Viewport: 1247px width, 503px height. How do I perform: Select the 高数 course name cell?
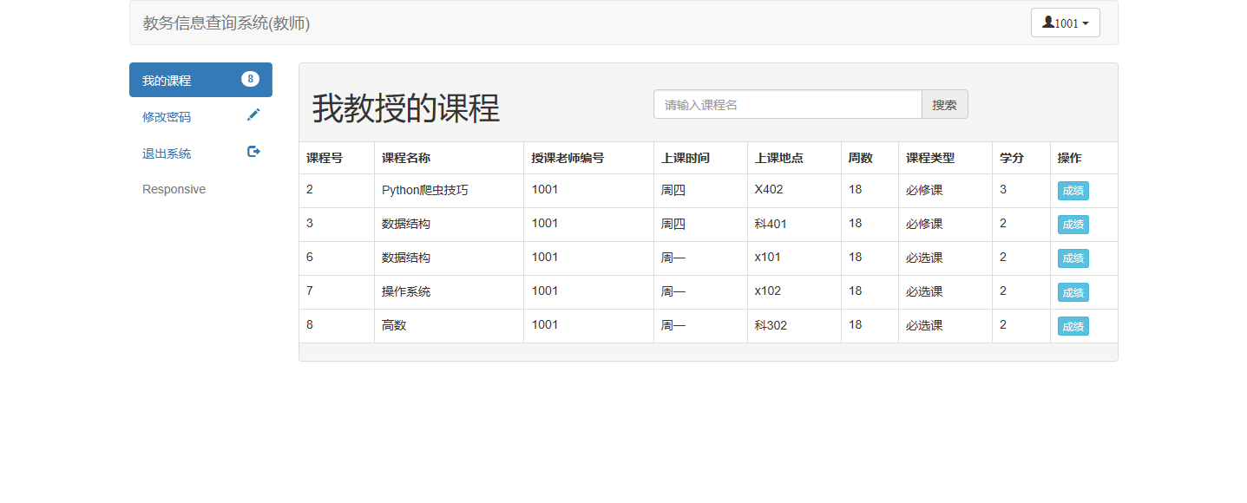pos(449,326)
